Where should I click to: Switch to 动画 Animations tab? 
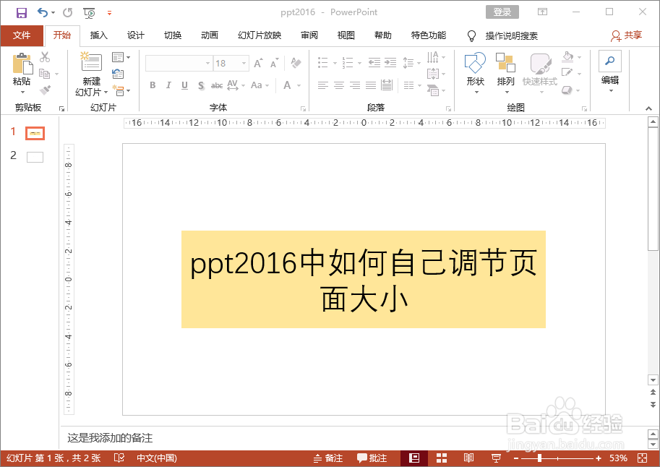209,35
